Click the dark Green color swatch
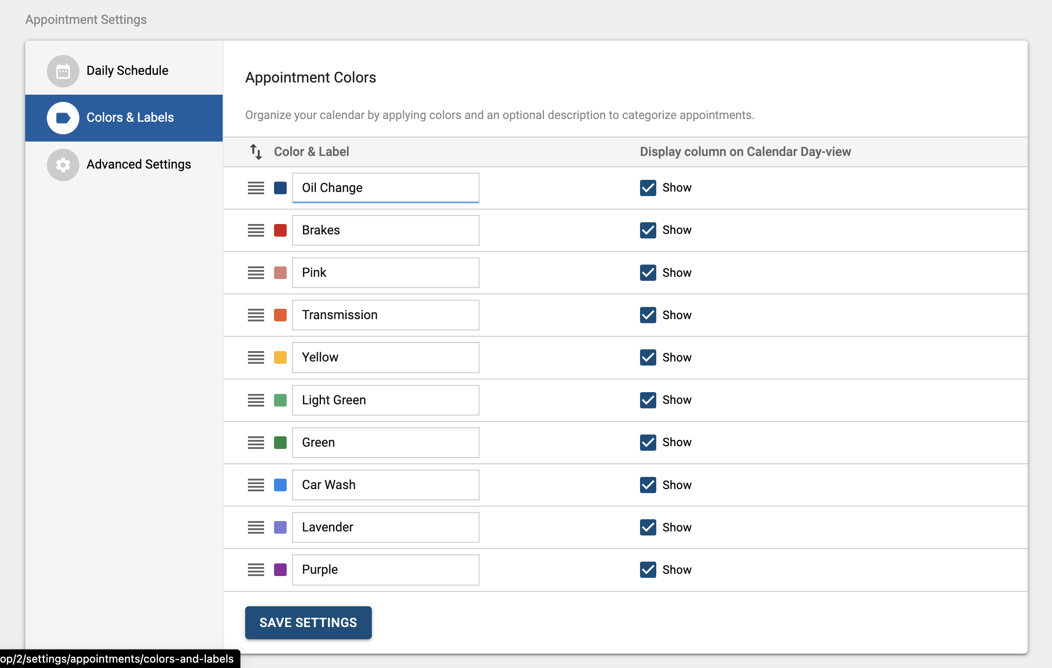Image resolution: width=1052 pixels, height=668 pixels. tap(280, 443)
